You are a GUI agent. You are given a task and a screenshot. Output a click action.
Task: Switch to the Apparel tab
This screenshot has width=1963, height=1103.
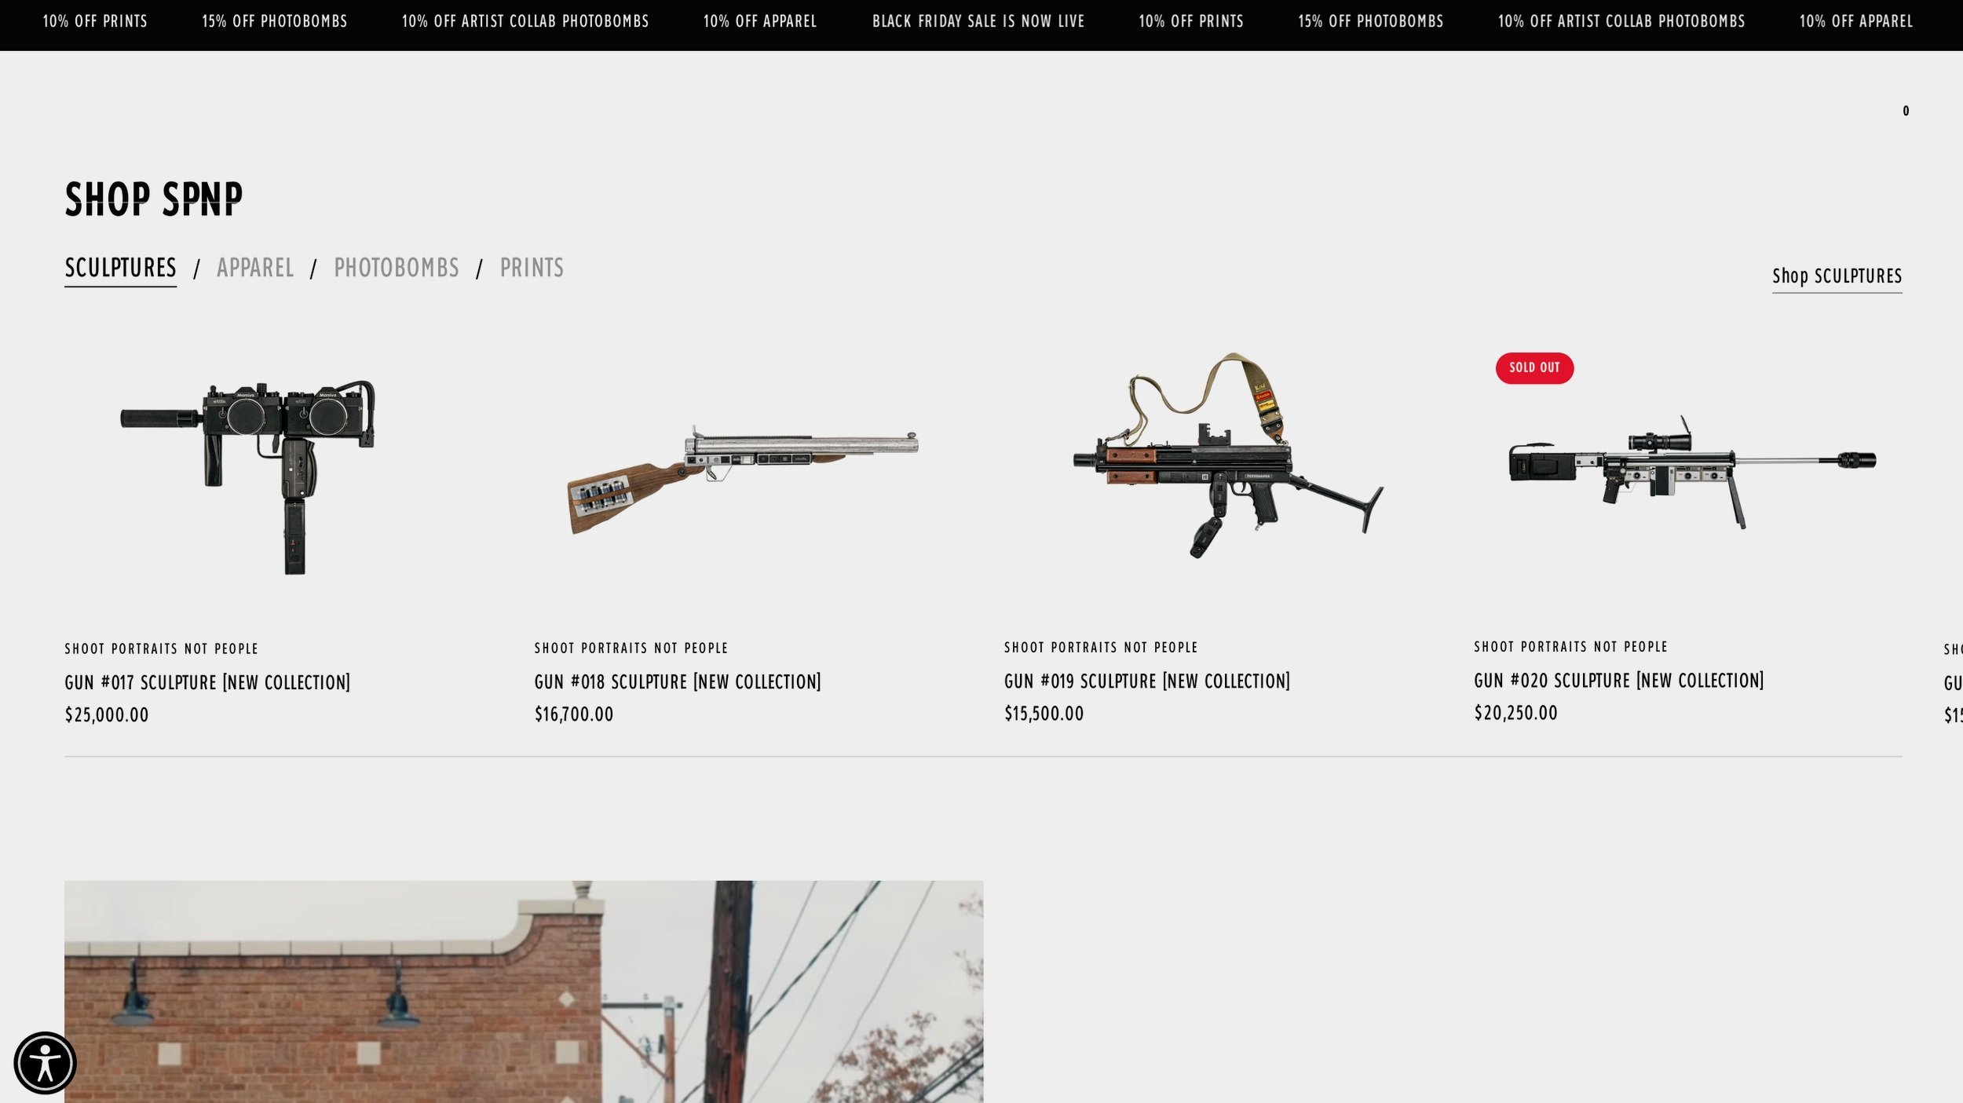[x=255, y=268]
